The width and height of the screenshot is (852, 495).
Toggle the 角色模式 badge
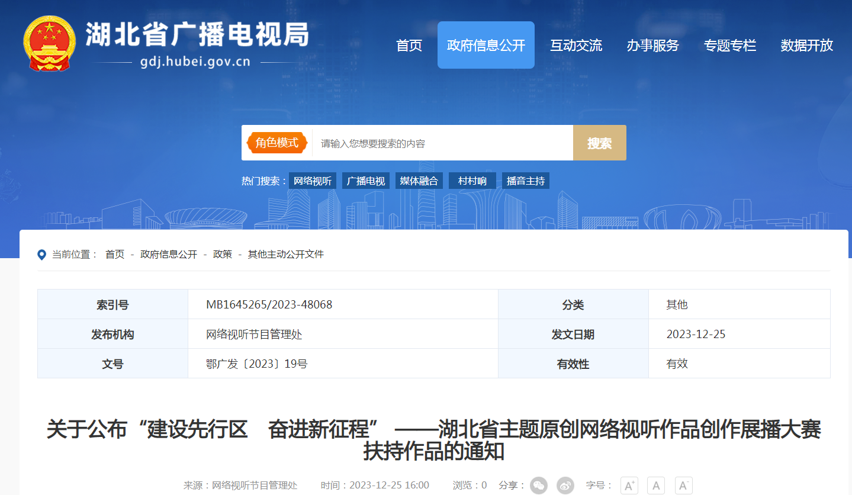click(277, 143)
